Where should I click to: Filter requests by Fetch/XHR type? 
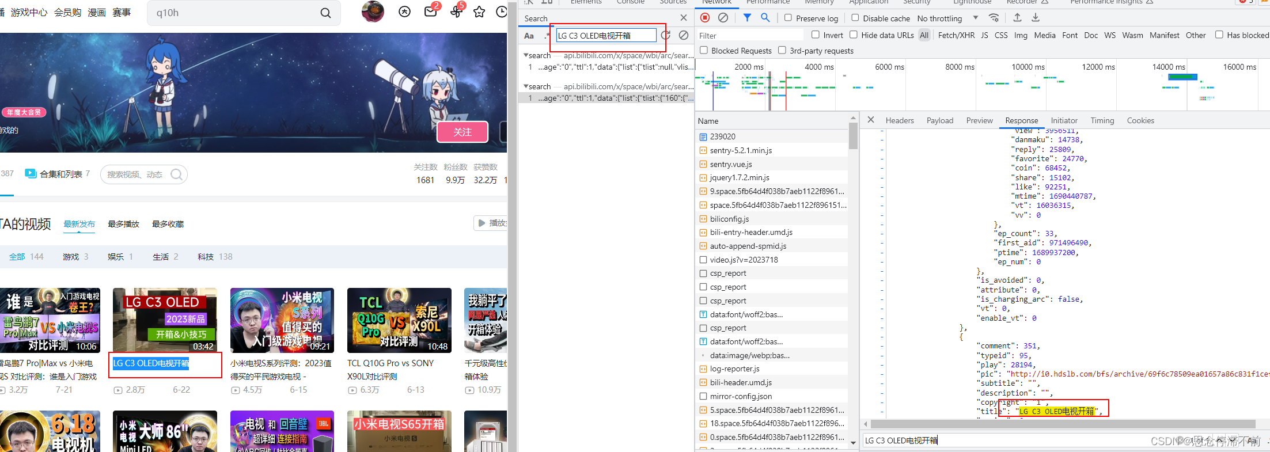[956, 35]
